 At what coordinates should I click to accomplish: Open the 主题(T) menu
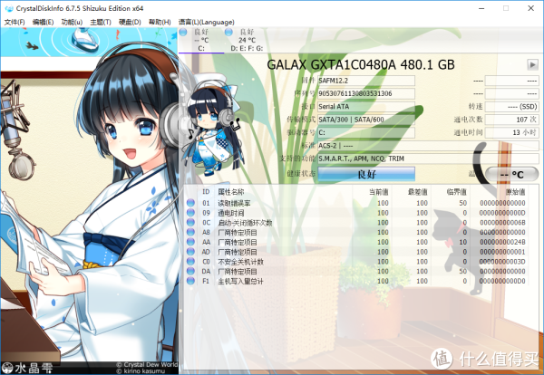101,22
